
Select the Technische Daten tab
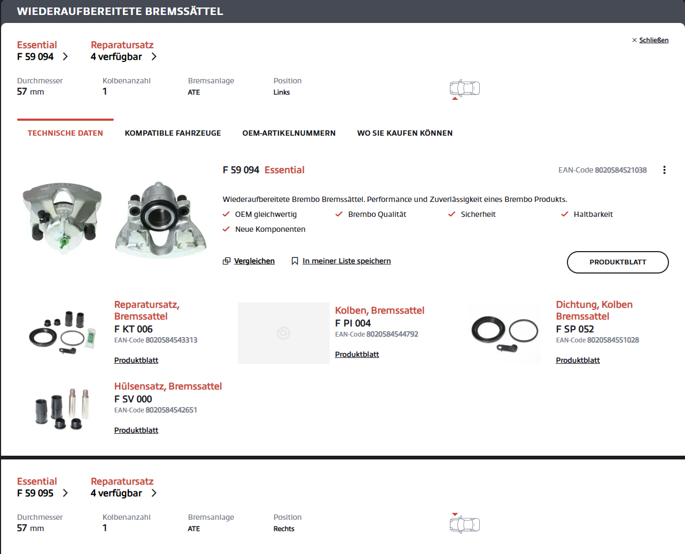click(x=65, y=133)
